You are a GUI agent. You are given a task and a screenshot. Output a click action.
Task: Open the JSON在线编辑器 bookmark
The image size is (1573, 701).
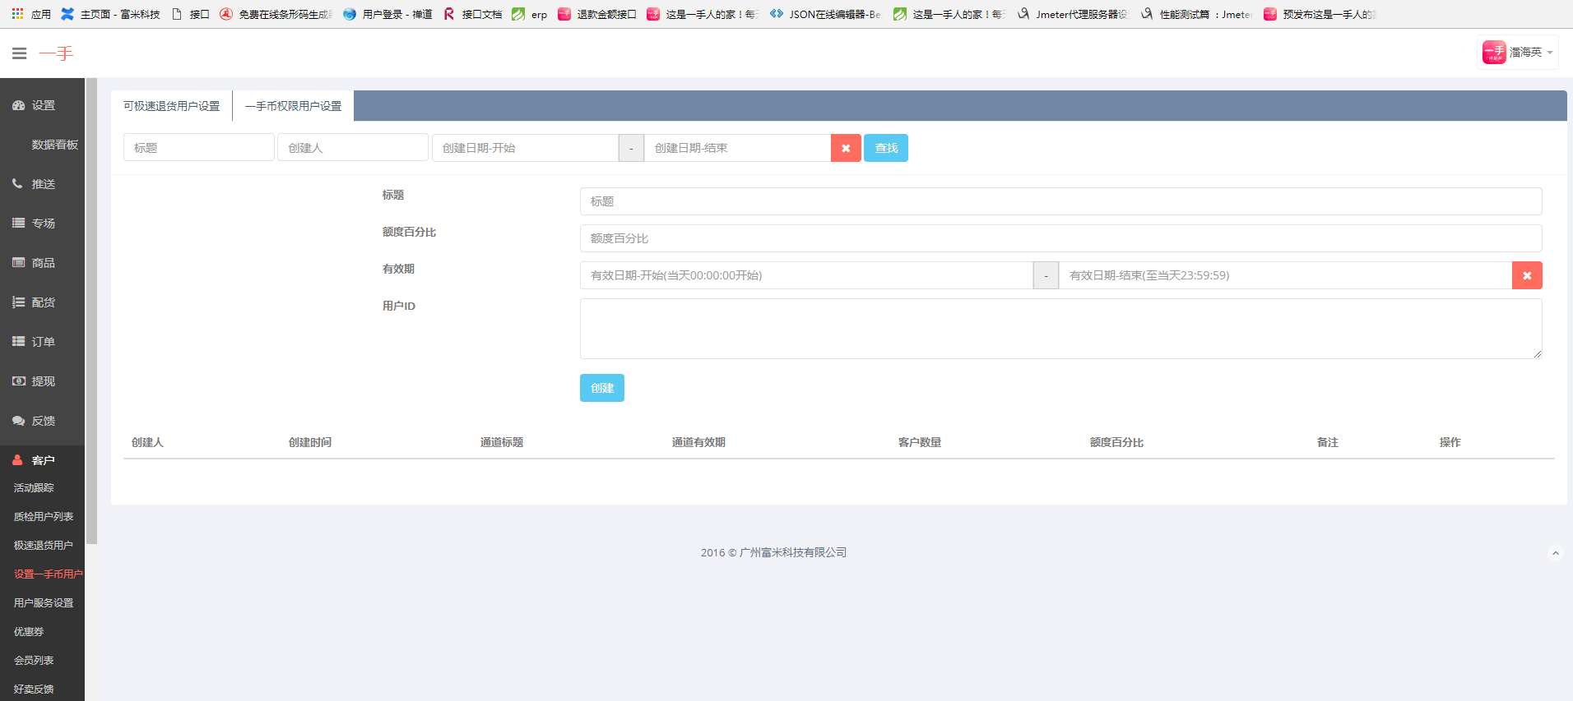coord(825,14)
